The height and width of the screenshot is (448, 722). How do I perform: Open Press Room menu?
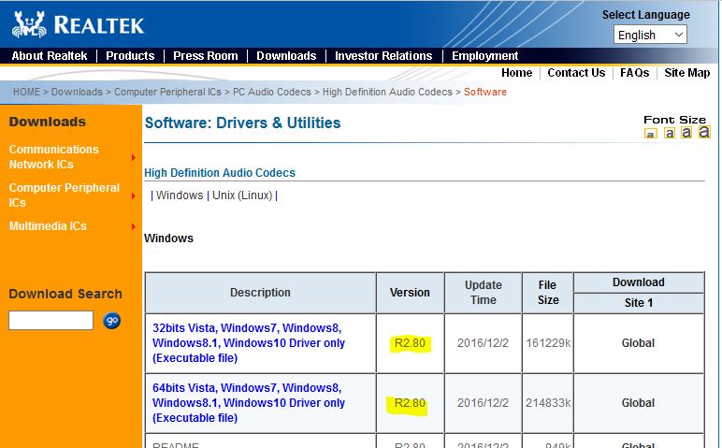206,56
